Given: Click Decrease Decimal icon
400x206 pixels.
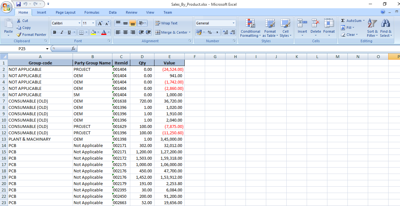Looking at the screenshot, I should coord(232,32).
